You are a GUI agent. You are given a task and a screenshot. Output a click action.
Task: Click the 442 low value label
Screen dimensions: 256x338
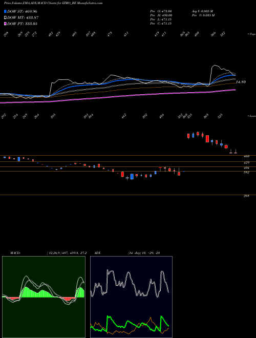124,116
